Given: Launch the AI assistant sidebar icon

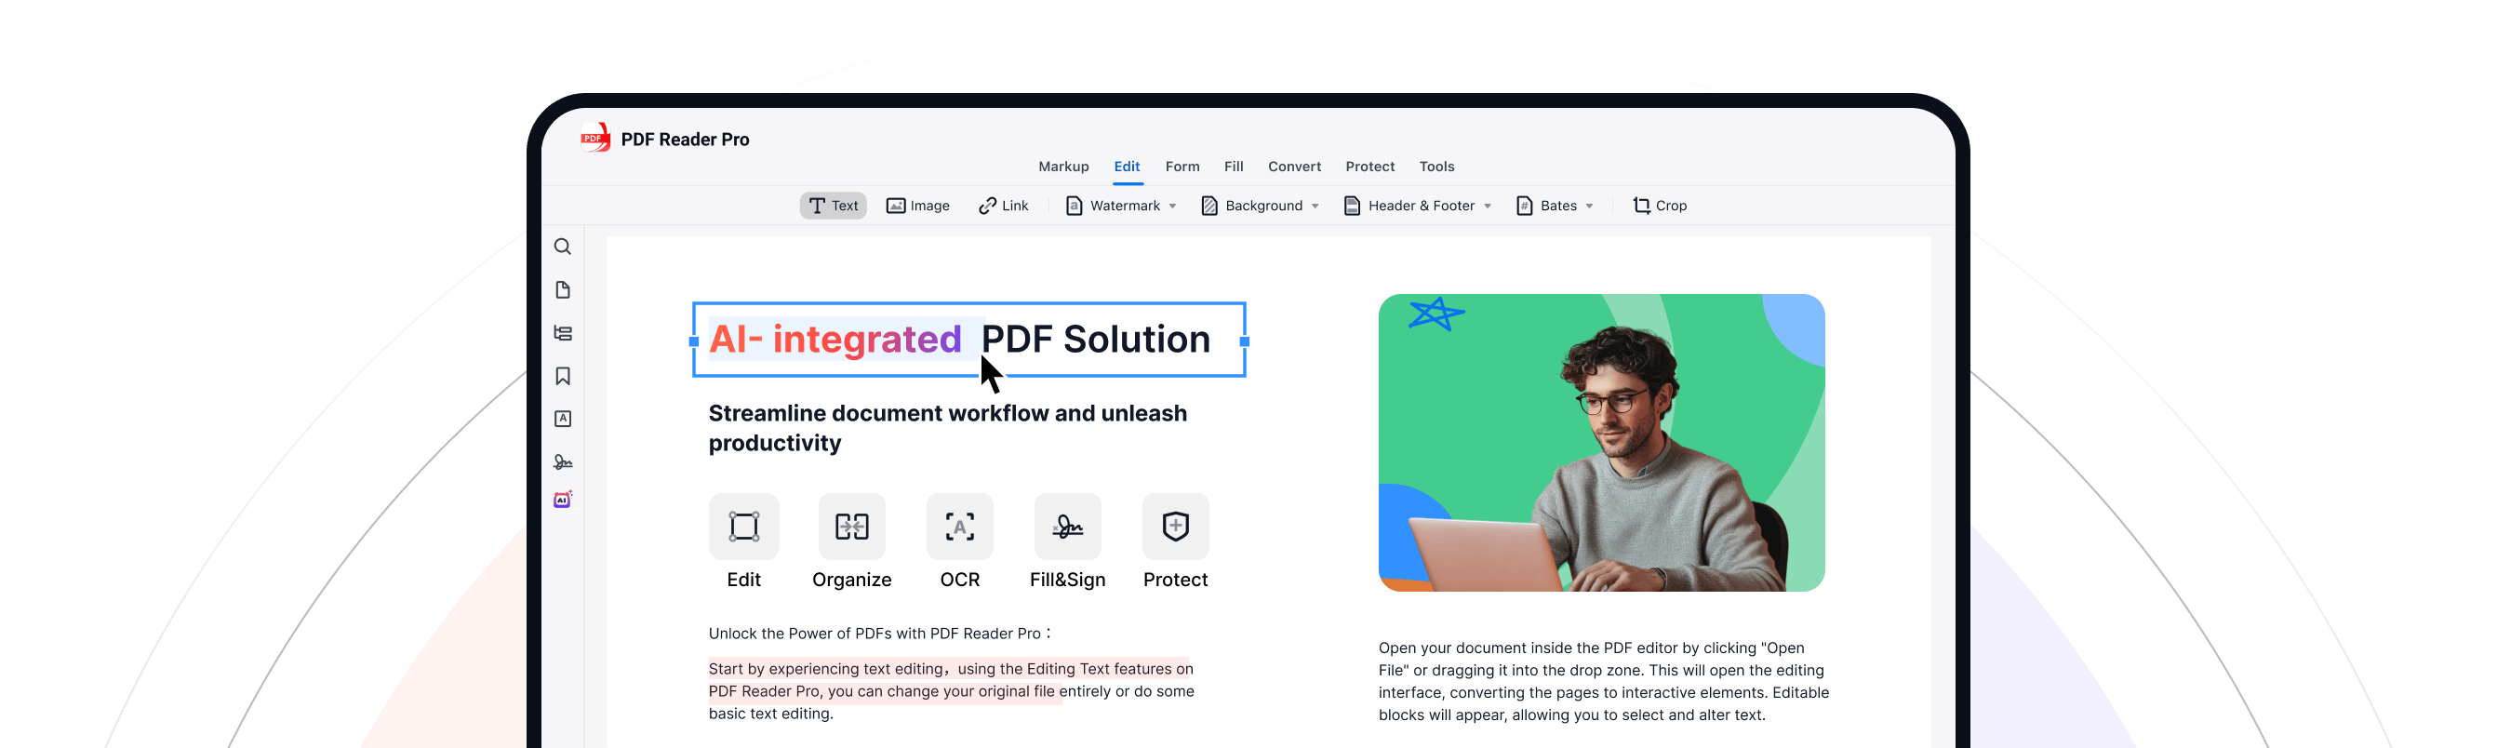Looking at the screenshot, I should [x=562, y=500].
